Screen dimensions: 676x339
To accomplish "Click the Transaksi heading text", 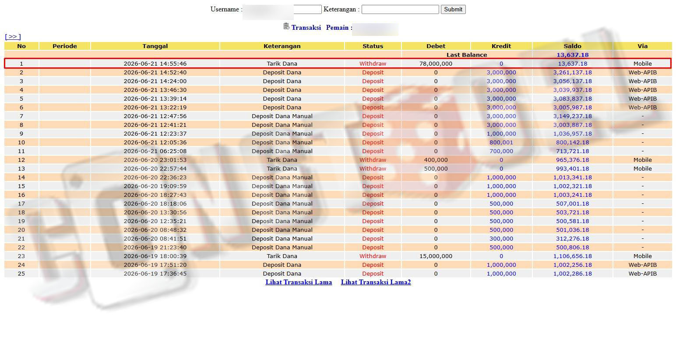I will [x=306, y=28].
